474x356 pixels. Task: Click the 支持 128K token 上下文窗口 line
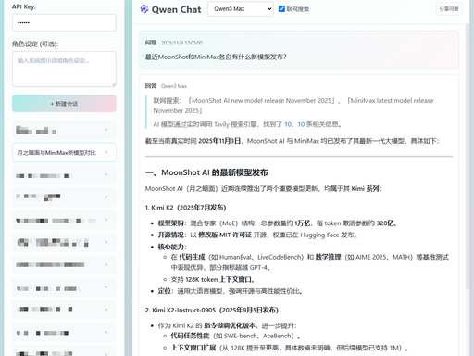(213, 280)
